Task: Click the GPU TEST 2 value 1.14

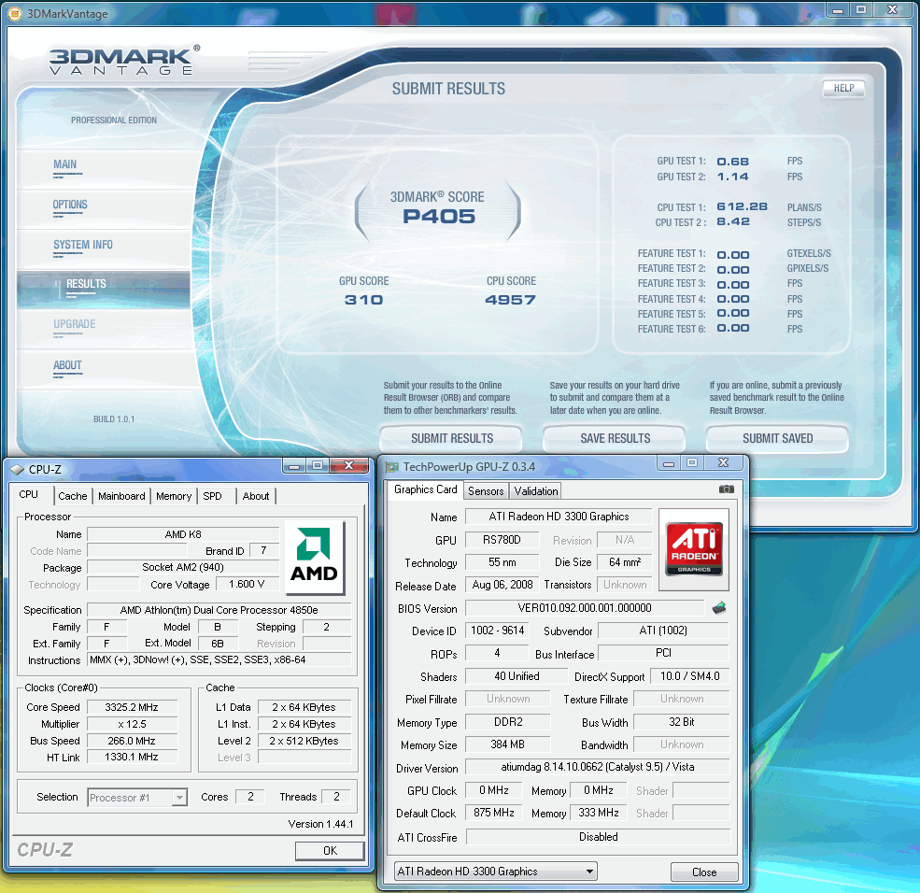Action: click(x=733, y=177)
